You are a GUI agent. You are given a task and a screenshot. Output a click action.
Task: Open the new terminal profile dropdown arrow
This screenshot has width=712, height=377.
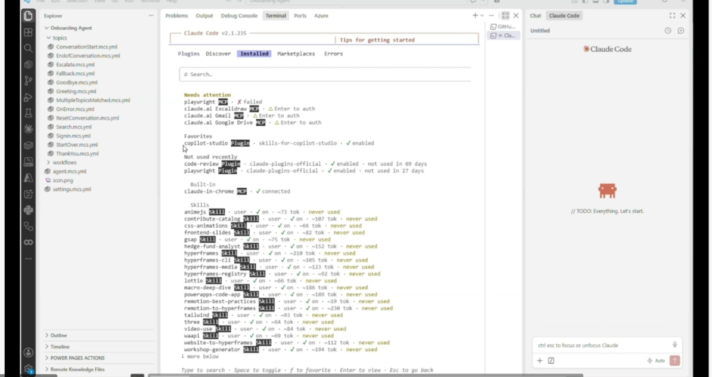coord(482,15)
